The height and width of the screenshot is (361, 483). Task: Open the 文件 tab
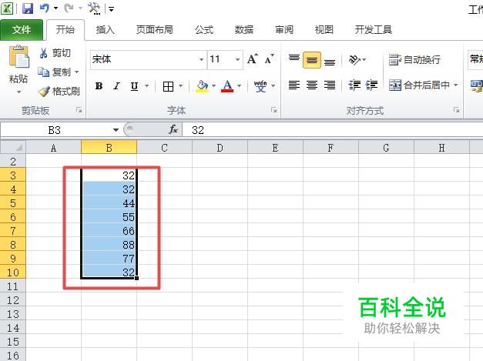click(22, 30)
